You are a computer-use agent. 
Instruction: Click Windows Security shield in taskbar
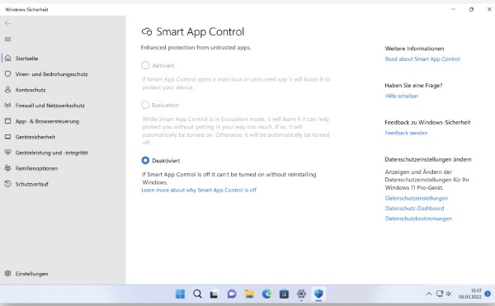(318, 294)
